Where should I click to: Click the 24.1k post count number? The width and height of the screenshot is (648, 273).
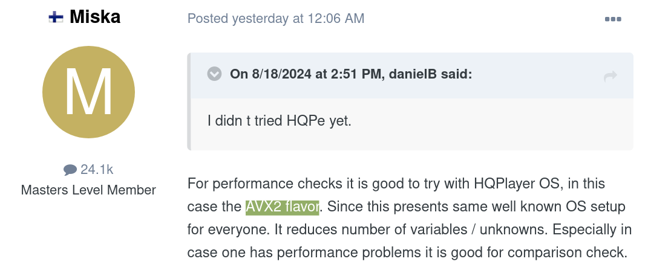coord(97,170)
